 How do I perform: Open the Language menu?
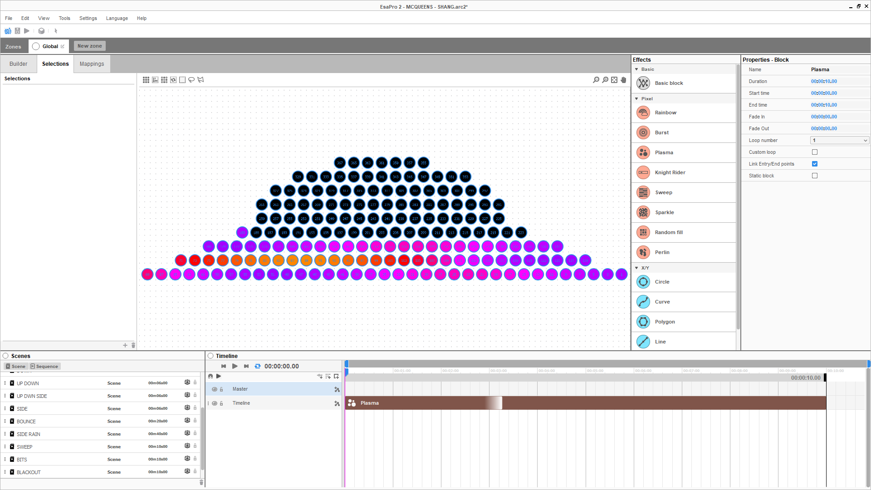click(x=117, y=19)
